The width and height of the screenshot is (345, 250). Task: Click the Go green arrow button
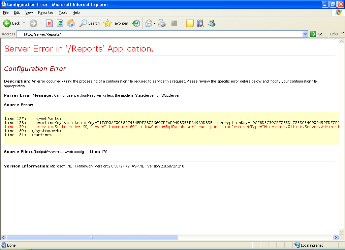pos(316,34)
